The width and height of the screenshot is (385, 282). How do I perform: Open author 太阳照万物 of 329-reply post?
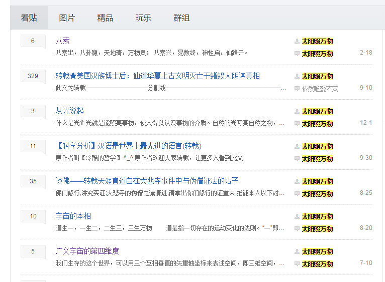click(x=317, y=76)
